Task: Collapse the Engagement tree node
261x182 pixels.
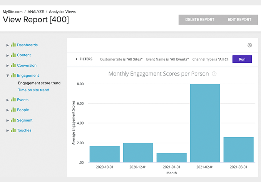Action: click(7, 76)
